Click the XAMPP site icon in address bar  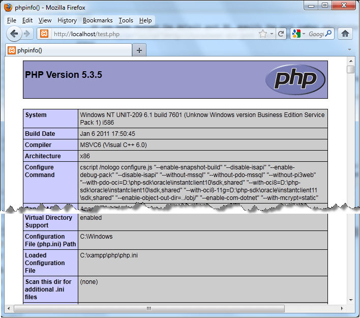pos(44,34)
